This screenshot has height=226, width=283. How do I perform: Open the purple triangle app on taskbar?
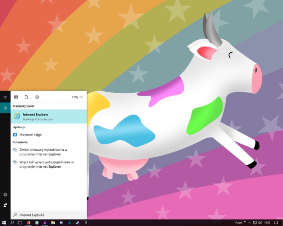click(x=45, y=223)
